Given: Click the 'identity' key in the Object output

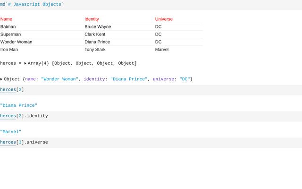Looking at the screenshot, I should click(94, 79).
